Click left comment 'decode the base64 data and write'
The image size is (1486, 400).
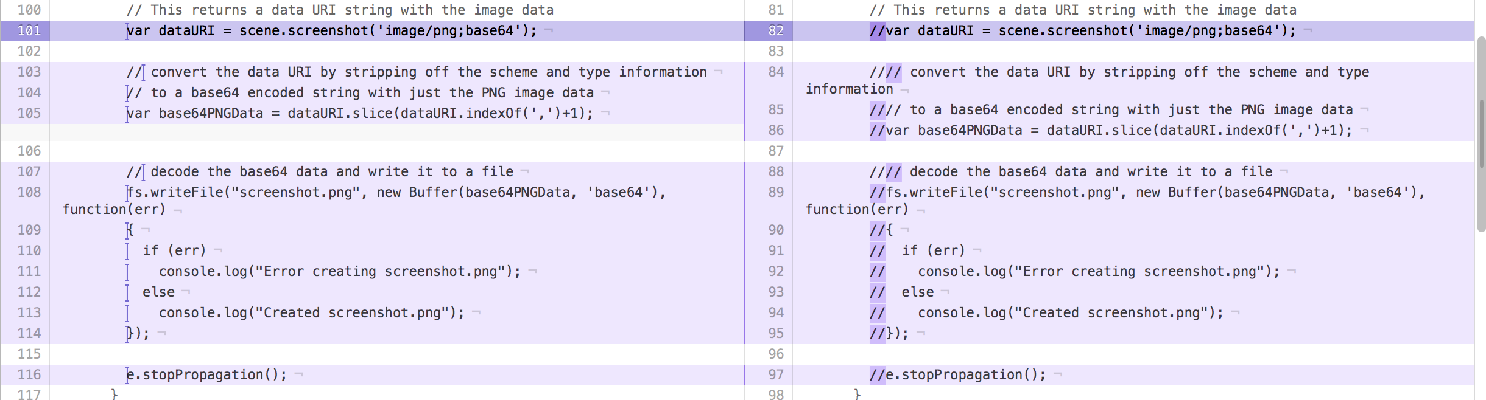320,171
